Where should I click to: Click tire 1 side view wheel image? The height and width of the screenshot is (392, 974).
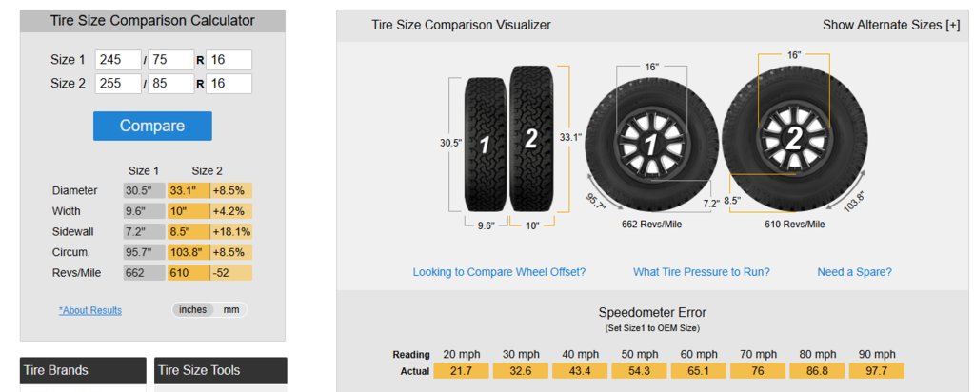point(651,145)
